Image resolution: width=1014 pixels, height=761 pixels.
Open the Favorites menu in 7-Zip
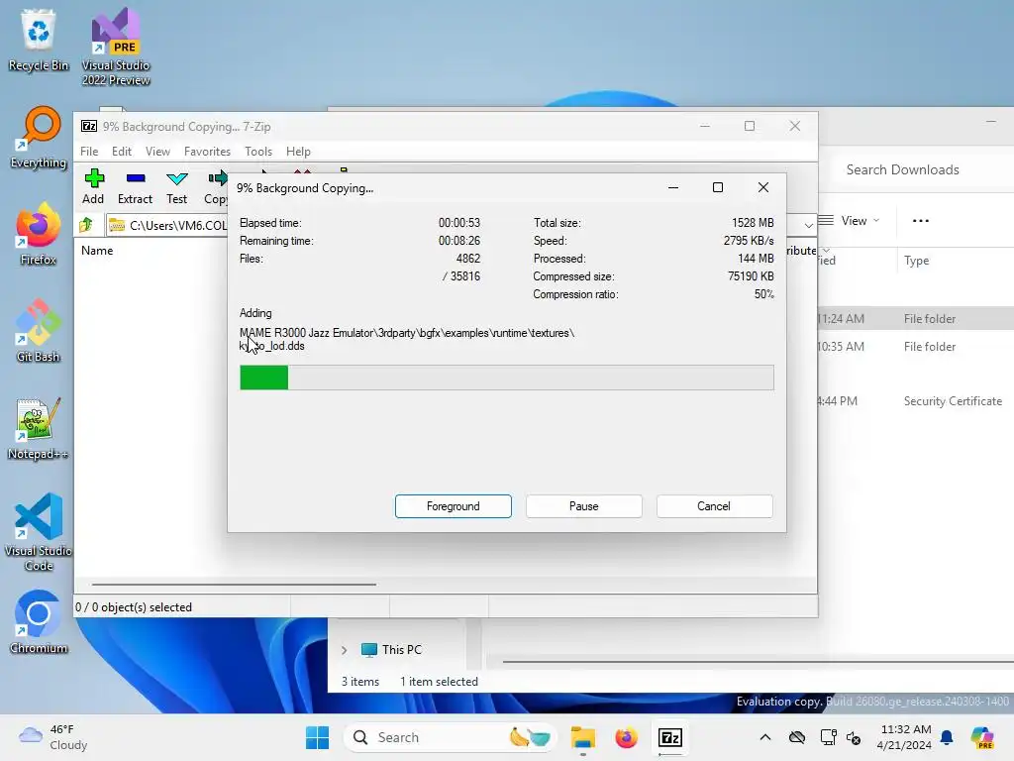tap(207, 152)
